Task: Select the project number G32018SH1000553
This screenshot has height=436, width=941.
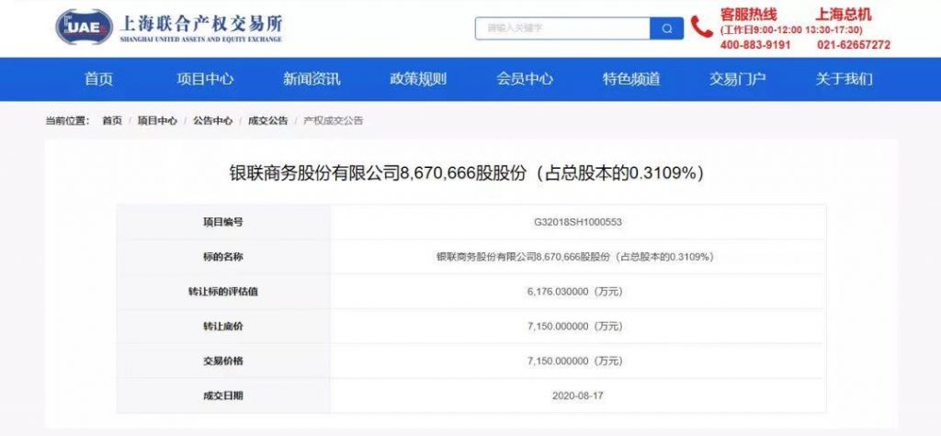Action: pos(578,222)
